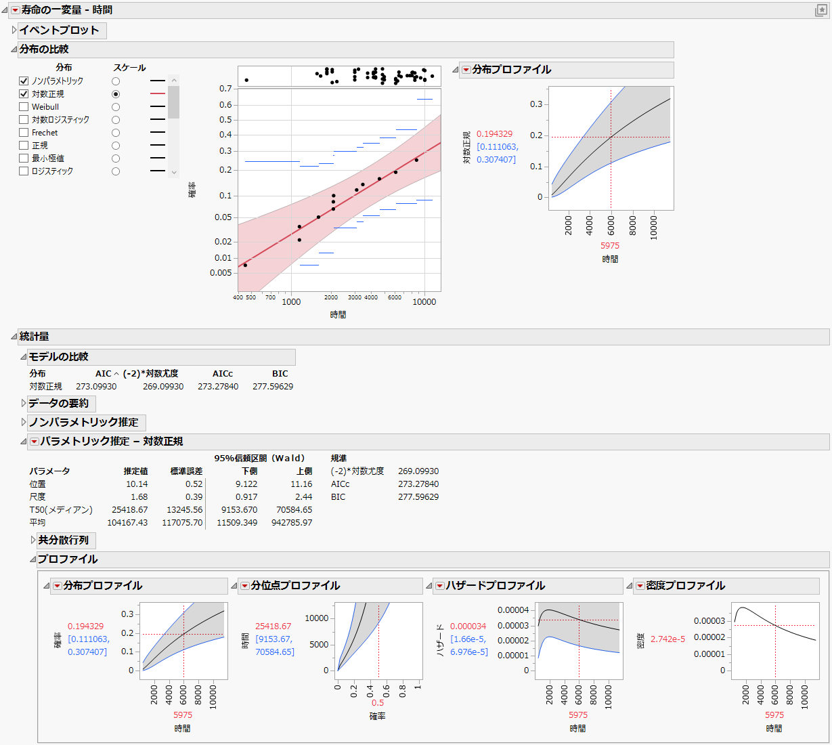Expand the イベントプロット section

click(x=14, y=30)
